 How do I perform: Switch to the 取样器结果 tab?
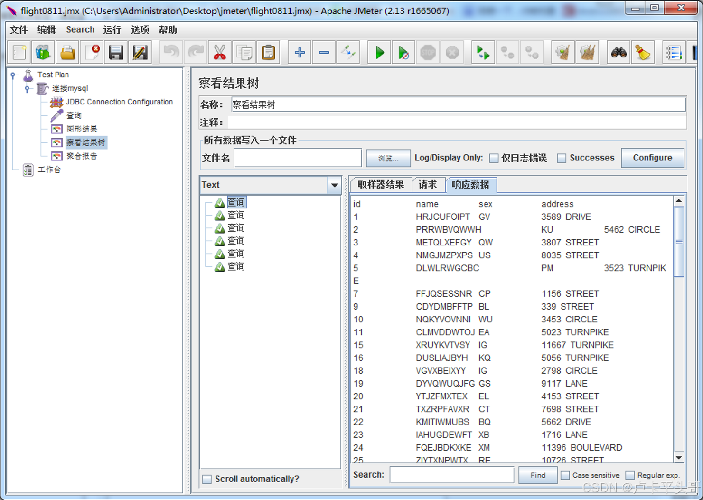pos(381,185)
